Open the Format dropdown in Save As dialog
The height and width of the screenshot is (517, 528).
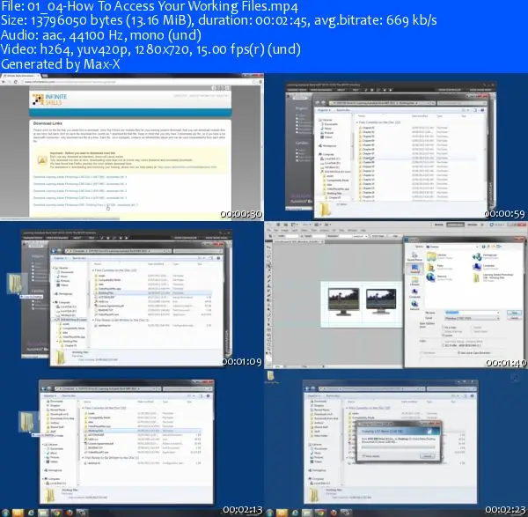coord(472,318)
